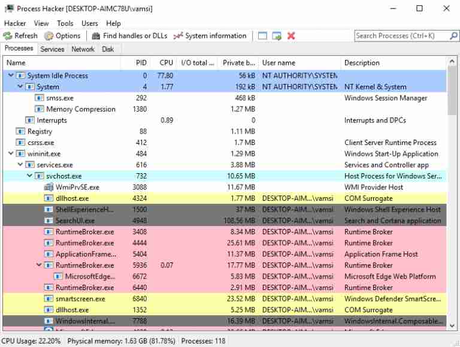The height and width of the screenshot is (347, 460).
Task: Click the Registry process icon
Action: coord(20,131)
